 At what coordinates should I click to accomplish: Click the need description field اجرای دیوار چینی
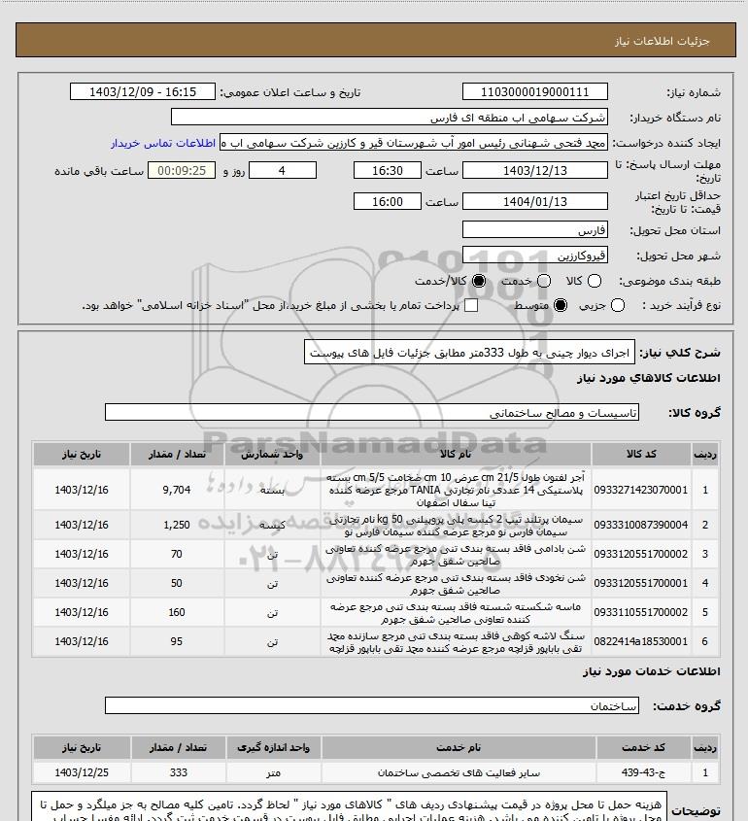coord(469,352)
